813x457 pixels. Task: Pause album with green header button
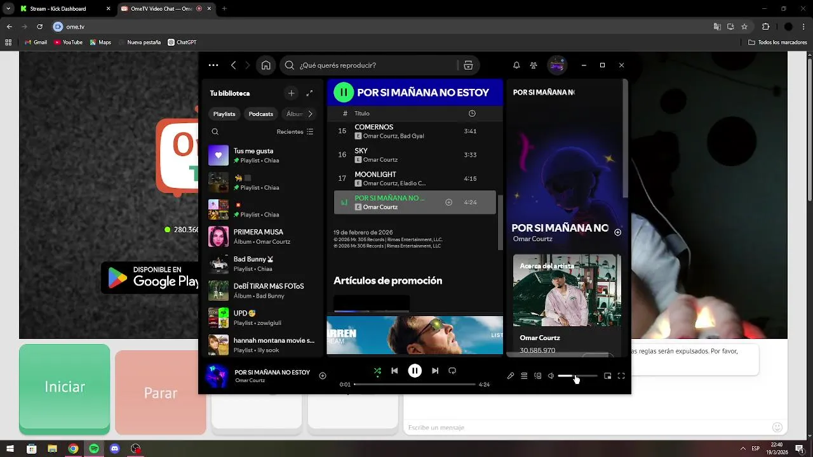click(344, 92)
